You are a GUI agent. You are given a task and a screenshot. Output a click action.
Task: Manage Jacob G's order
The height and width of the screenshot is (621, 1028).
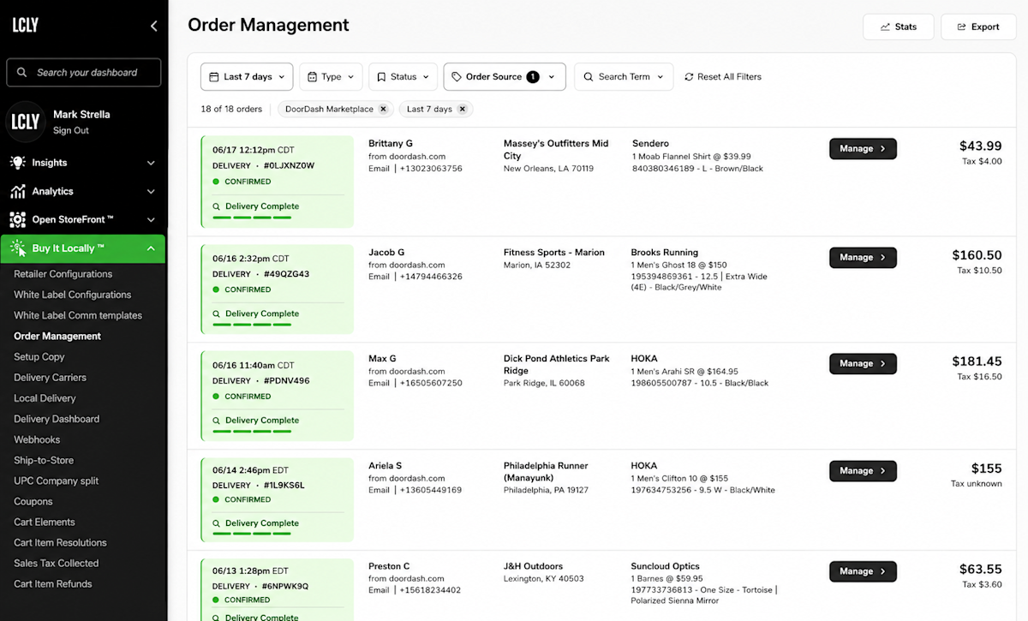pos(863,258)
